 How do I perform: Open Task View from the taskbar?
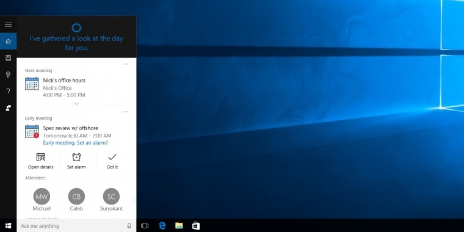(145, 226)
